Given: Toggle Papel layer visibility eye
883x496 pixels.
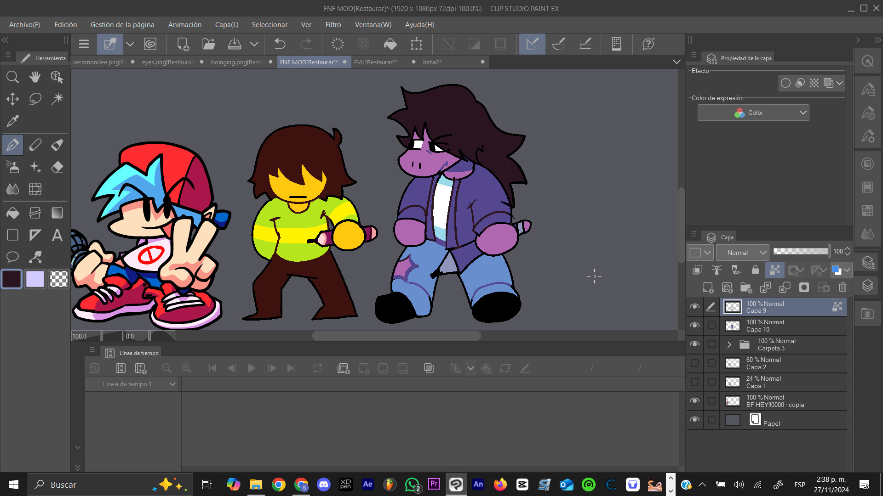Looking at the screenshot, I should pyautogui.click(x=694, y=420).
